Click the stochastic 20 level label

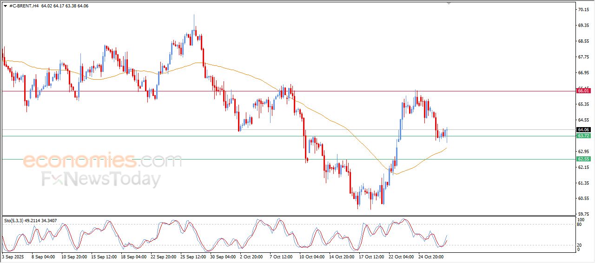579,245
